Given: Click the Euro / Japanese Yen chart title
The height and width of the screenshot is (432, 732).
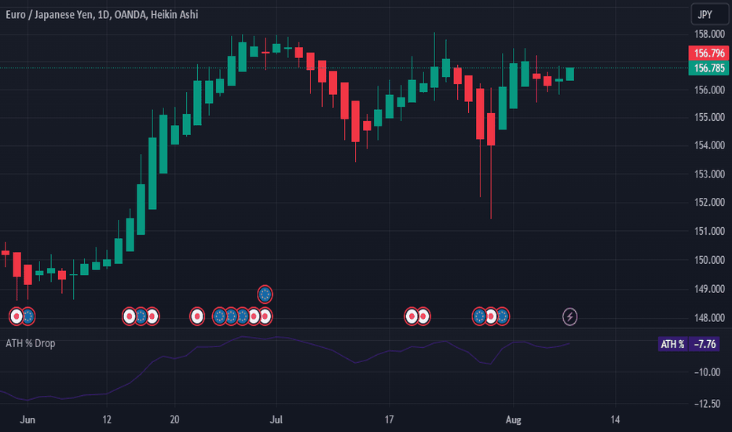Looking at the screenshot, I should [x=102, y=14].
